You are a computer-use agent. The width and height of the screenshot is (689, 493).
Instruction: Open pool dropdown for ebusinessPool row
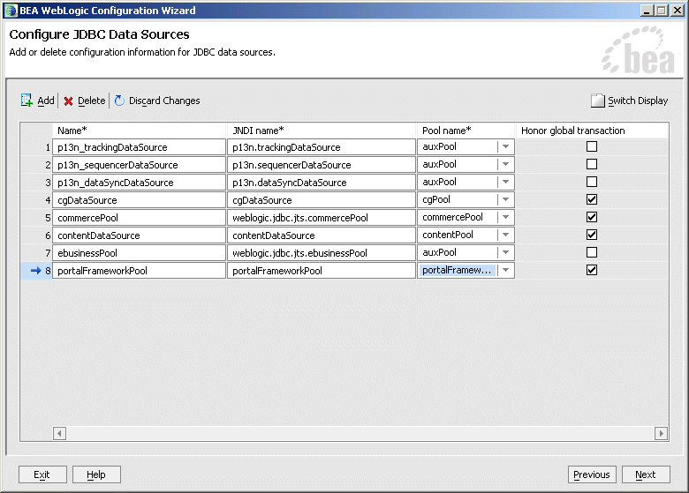[506, 252]
